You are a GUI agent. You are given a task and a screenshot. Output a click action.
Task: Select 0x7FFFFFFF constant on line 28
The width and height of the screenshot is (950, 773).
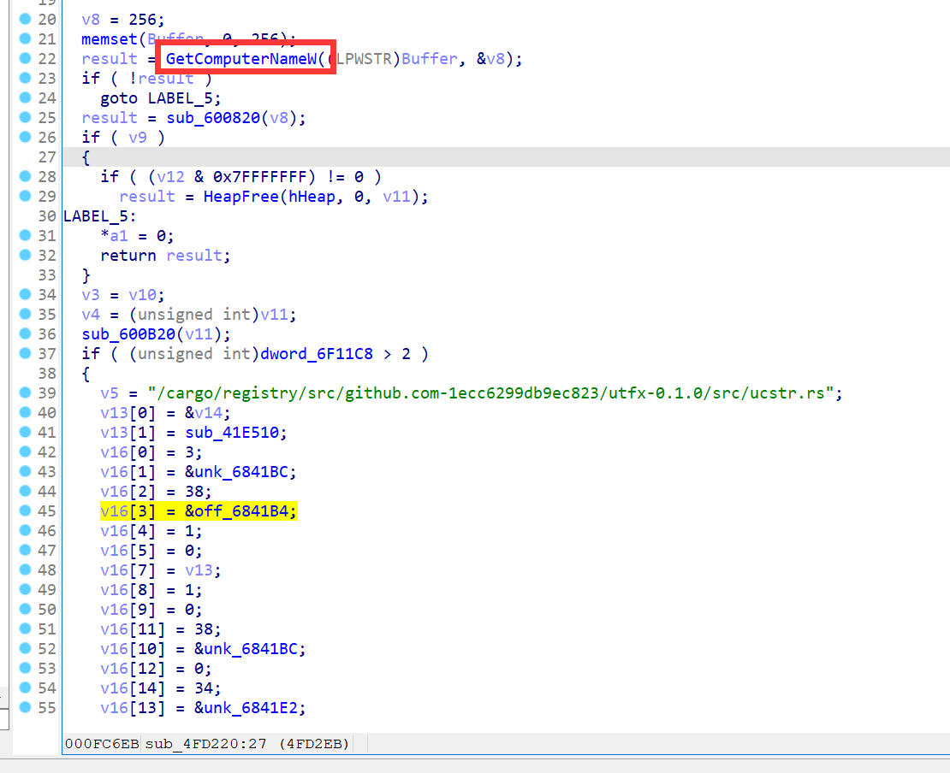(260, 177)
